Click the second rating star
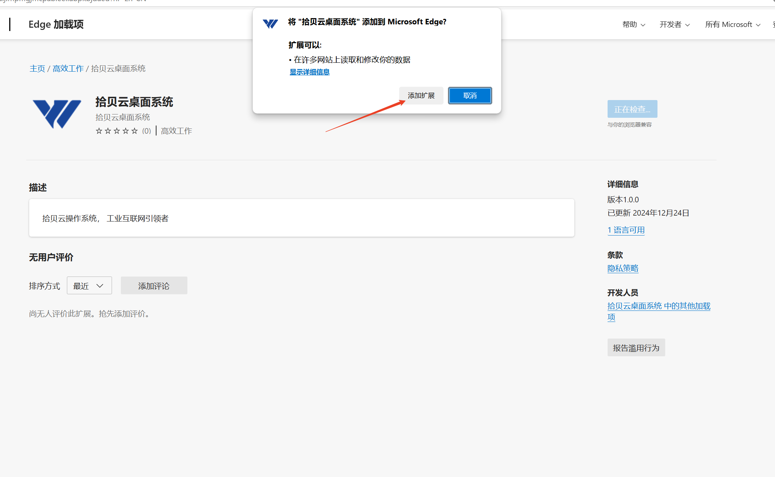Viewport: 775px width, 477px height. [x=108, y=131]
